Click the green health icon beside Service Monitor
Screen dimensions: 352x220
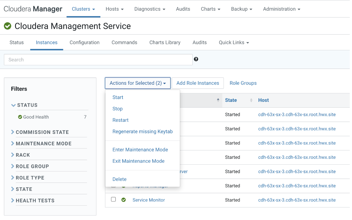[x=123, y=200]
